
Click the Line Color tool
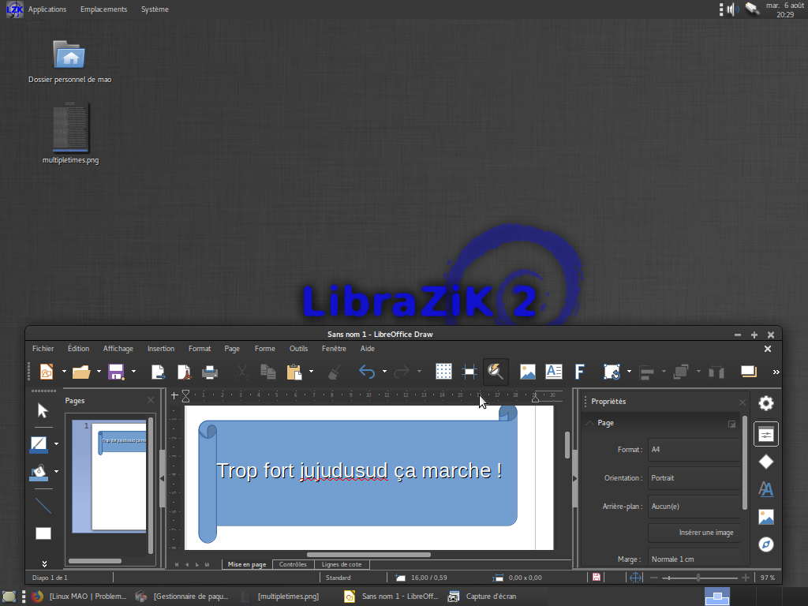click(39, 444)
